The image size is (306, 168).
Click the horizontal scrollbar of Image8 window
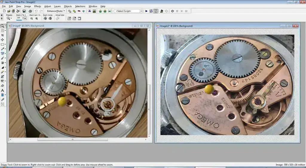tap(72, 139)
